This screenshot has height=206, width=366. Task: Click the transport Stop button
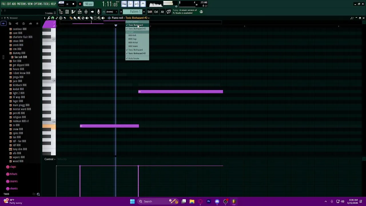pos(73,4)
